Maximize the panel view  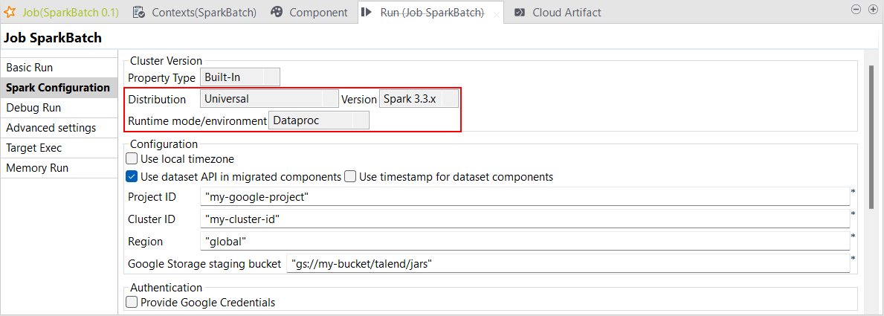(873, 10)
